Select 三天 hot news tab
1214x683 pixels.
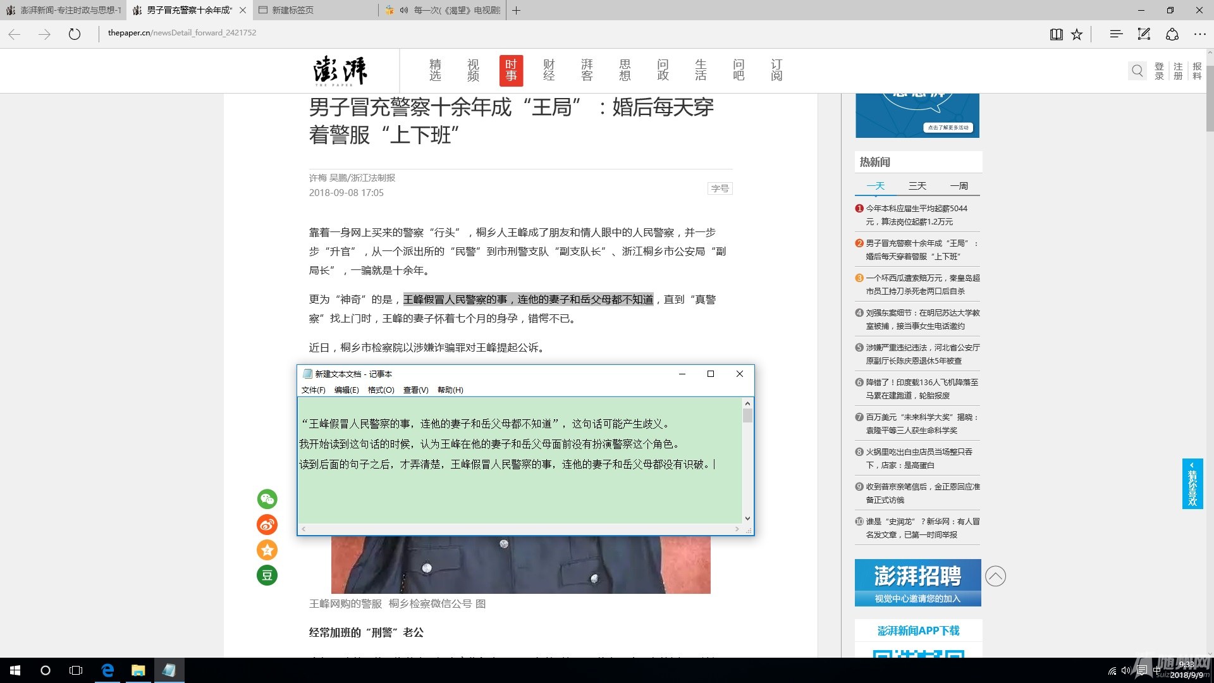(917, 186)
